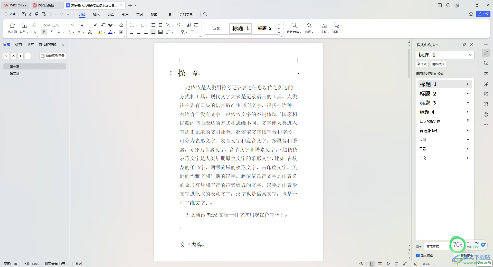Click the fit-to-page icon in the status bar
The width and height of the screenshot is (493, 267).
coord(415,264)
